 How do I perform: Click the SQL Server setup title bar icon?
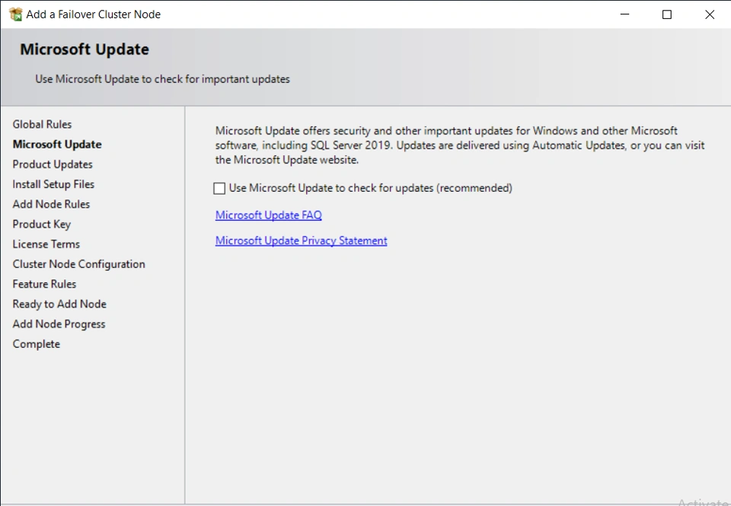(x=15, y=14)
